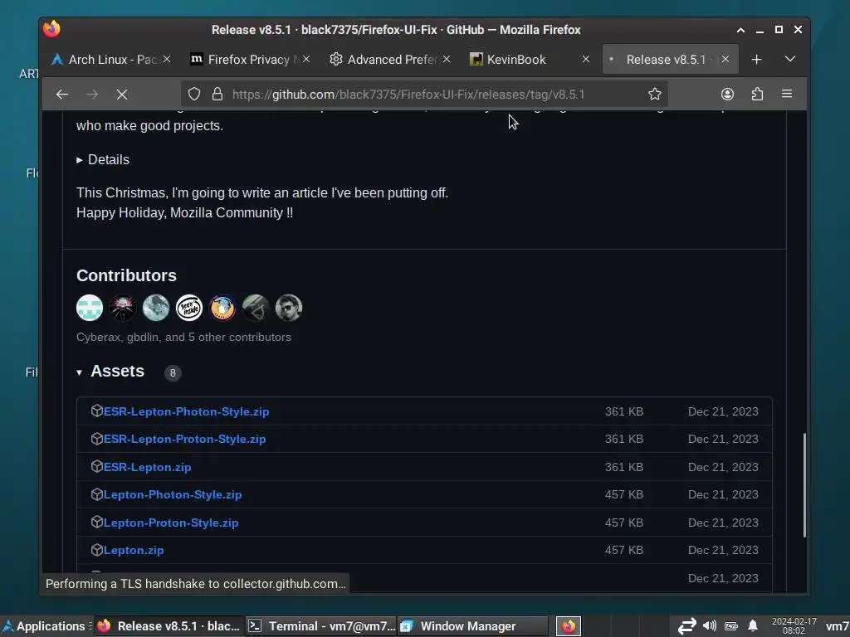Collapse the Assets section
This screenshot has width=850, height=637.
coord(79,372)
